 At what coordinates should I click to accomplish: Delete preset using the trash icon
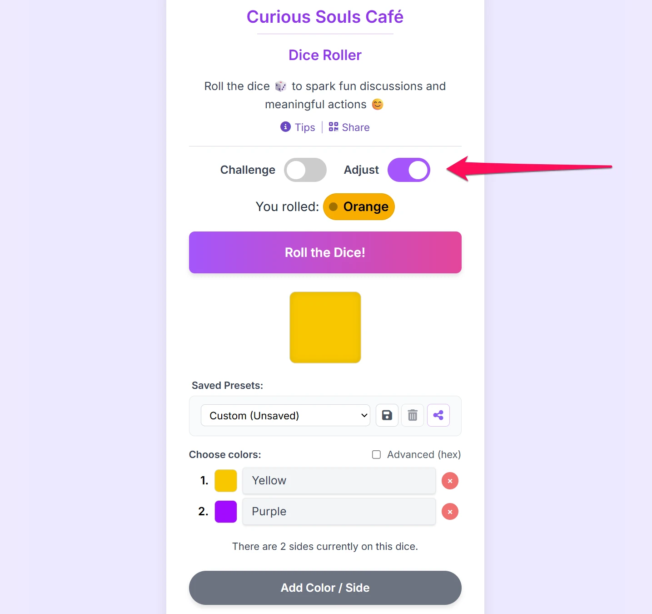[413, 415]
